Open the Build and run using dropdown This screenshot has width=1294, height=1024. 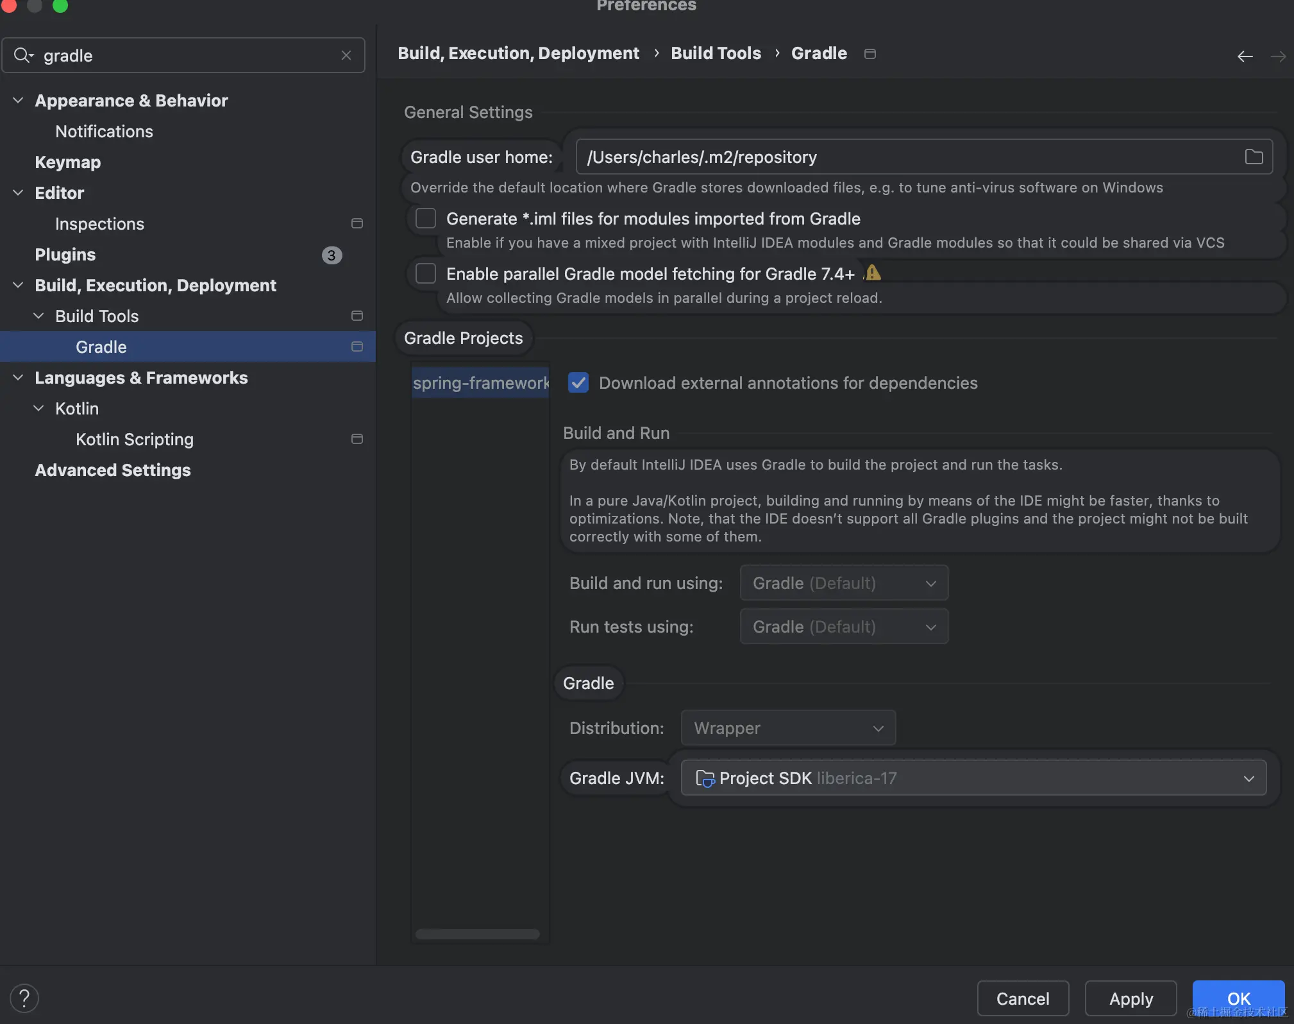(844, 583)
